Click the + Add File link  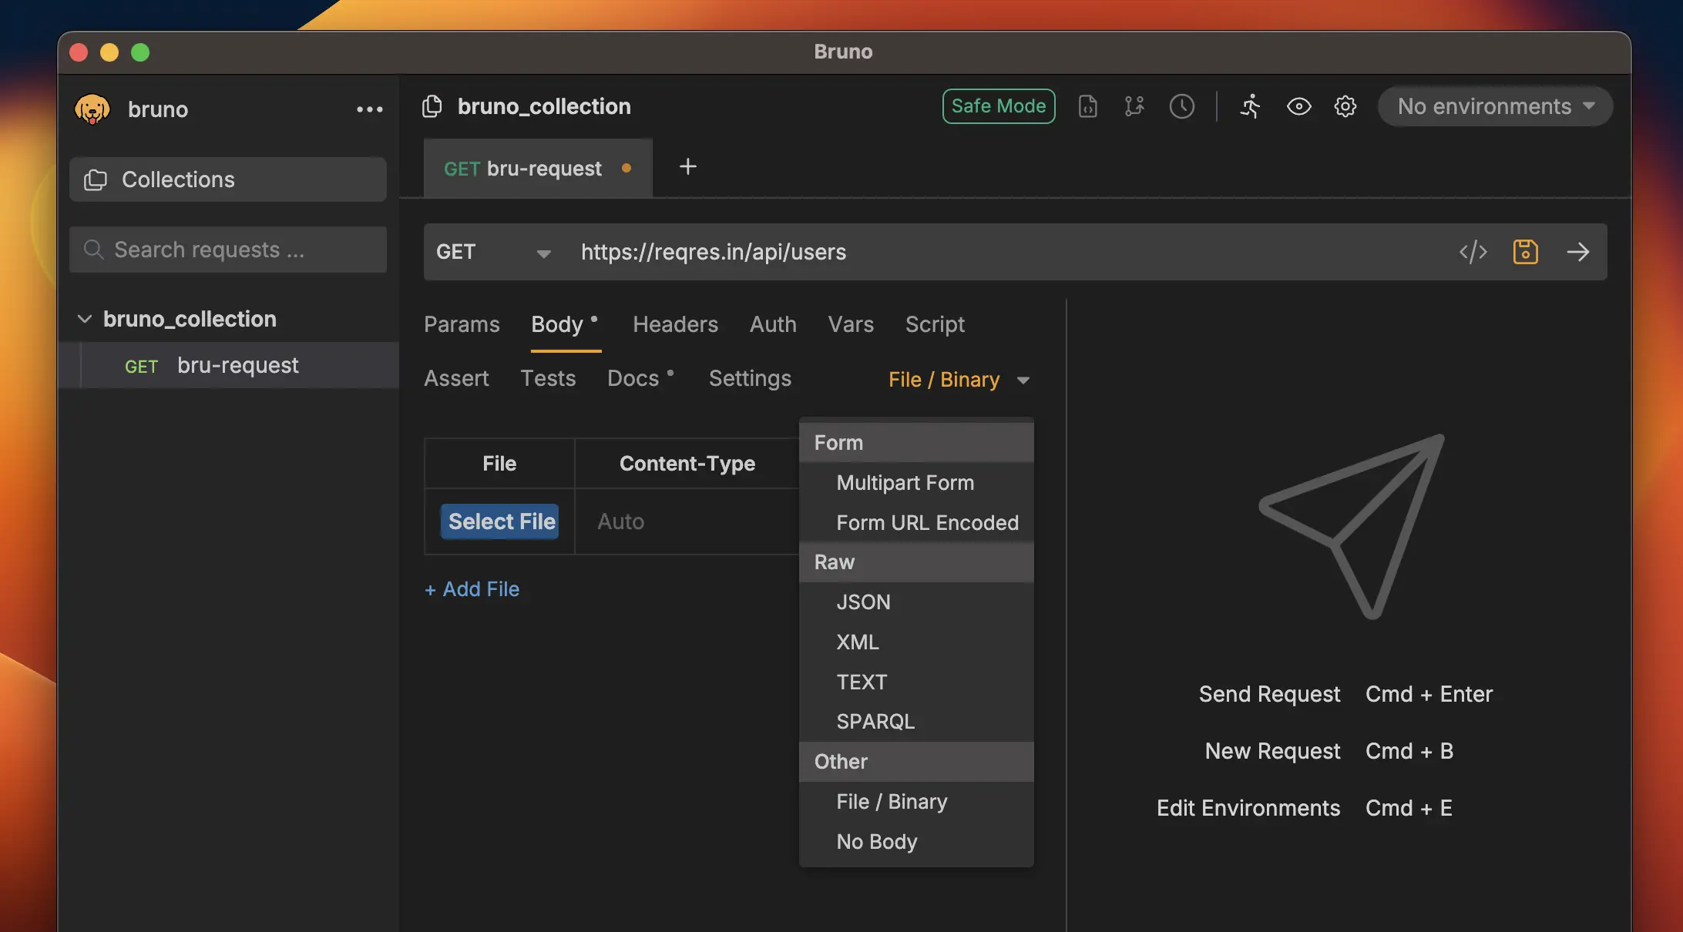(x=472, y=589)
